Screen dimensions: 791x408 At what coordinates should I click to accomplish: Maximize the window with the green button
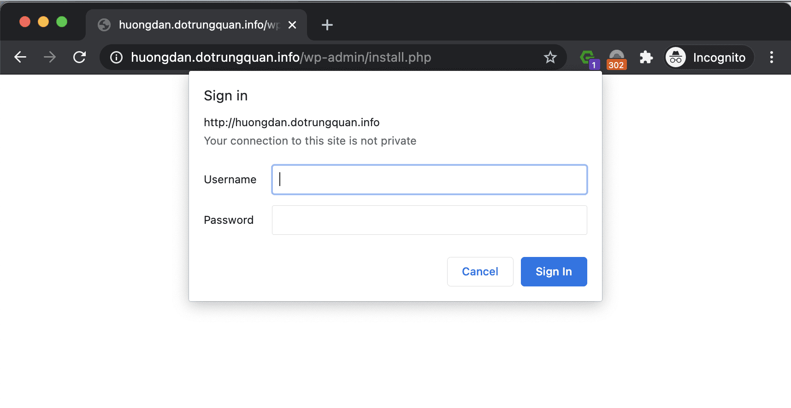point(62,22)
